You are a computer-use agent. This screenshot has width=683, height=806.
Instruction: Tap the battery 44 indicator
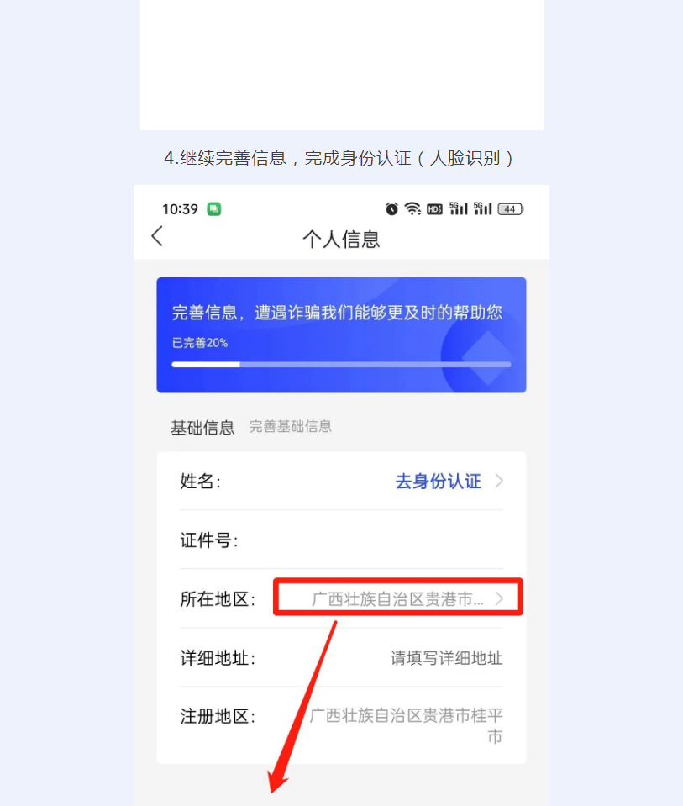pos(510,209)
